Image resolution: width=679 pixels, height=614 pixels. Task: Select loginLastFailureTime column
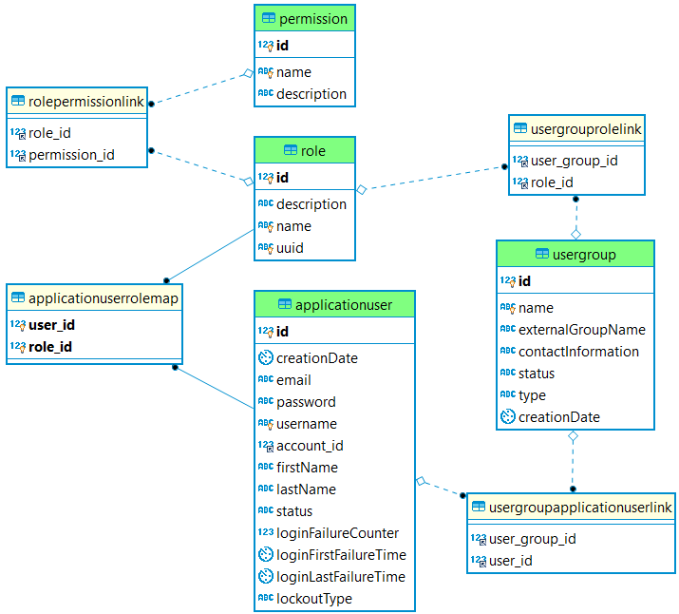point(334,577)
